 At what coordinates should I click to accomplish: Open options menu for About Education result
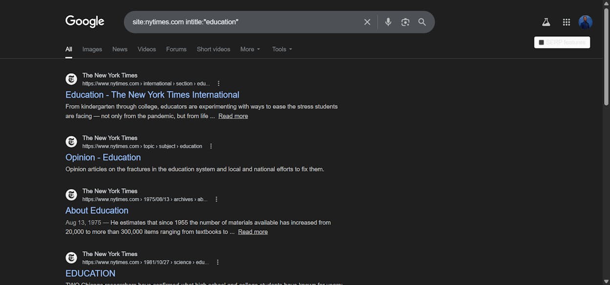coord(217,199)
